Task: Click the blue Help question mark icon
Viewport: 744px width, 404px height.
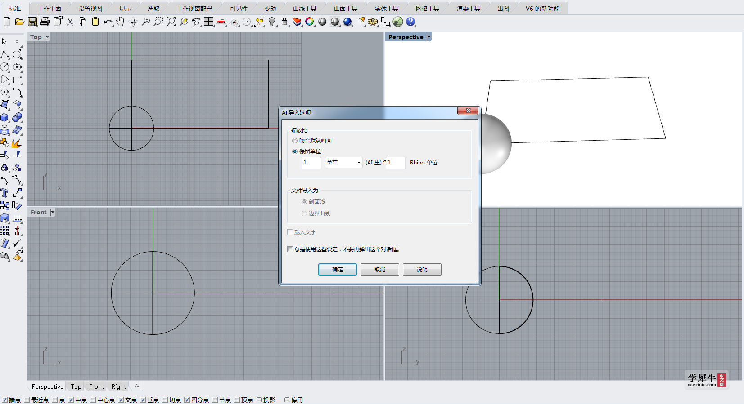Action: (x=410, y=22)
